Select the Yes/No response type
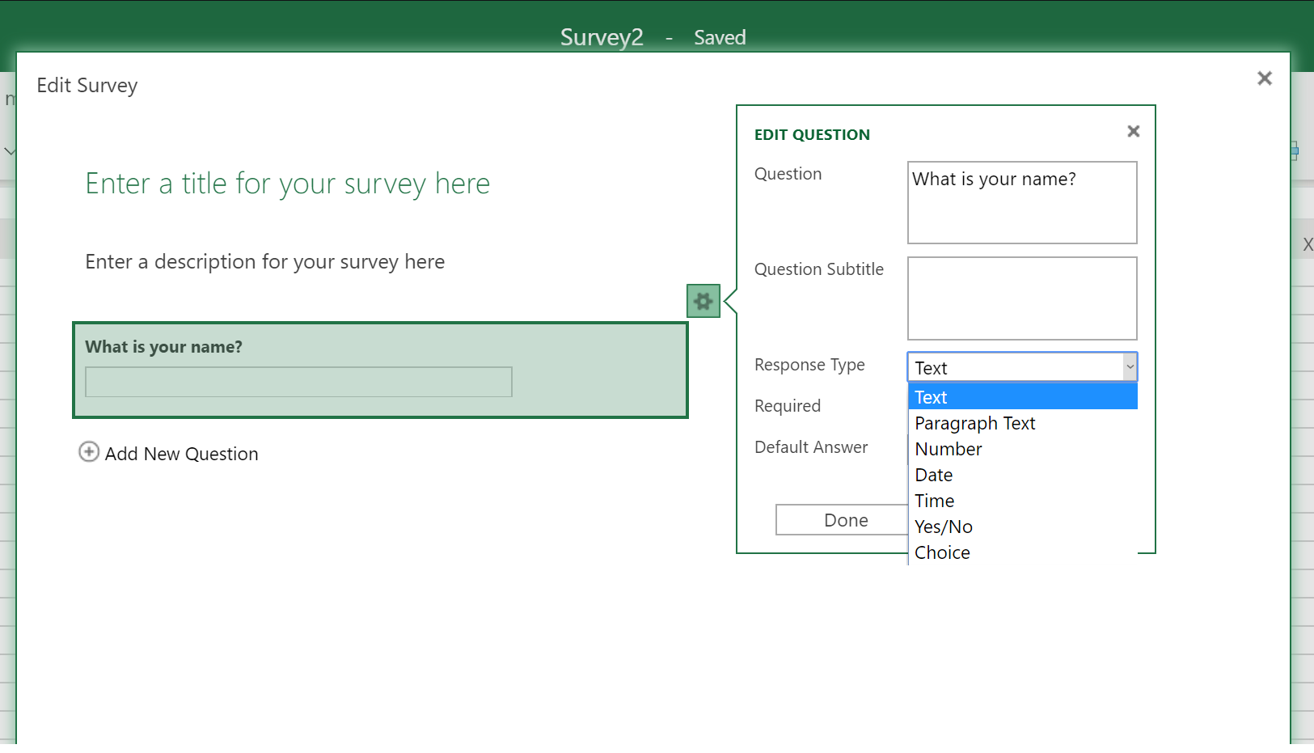Screen dimensions: 1314x753 point(944,527)
